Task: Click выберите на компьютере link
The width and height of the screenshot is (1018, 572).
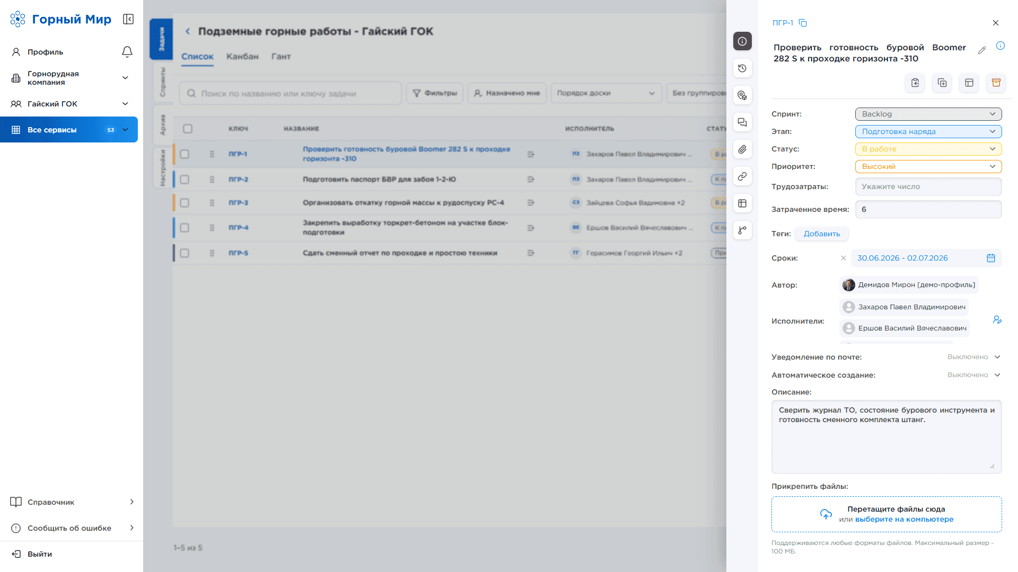Action: pyautogui.click(x=904, y=520)
